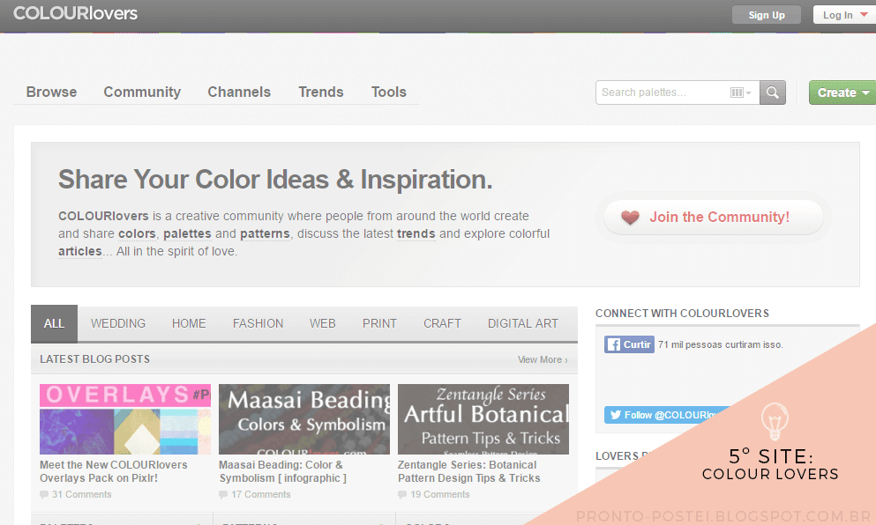Open the Browse menu
The image size is (876, 525).
point(51,92)
